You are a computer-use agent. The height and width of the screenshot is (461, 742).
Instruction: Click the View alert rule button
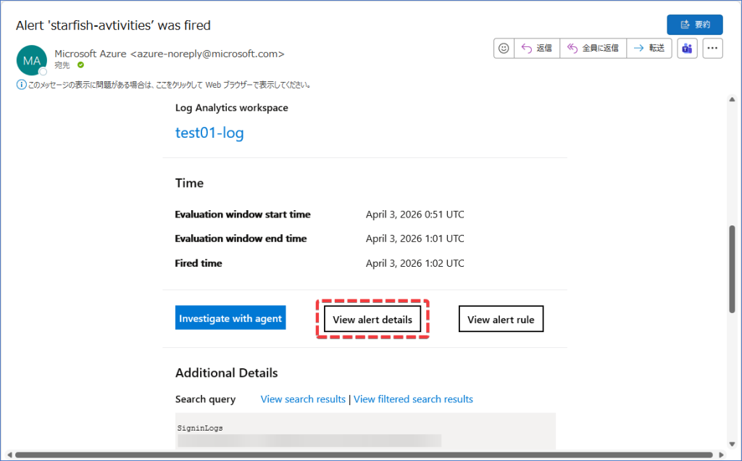click(x=501, y=320)
